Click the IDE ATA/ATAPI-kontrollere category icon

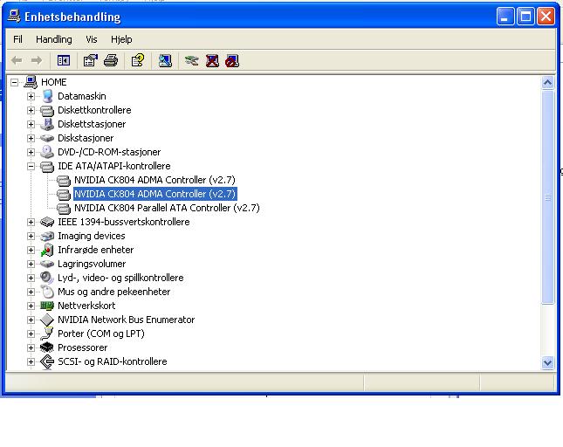tap(47, 166)
